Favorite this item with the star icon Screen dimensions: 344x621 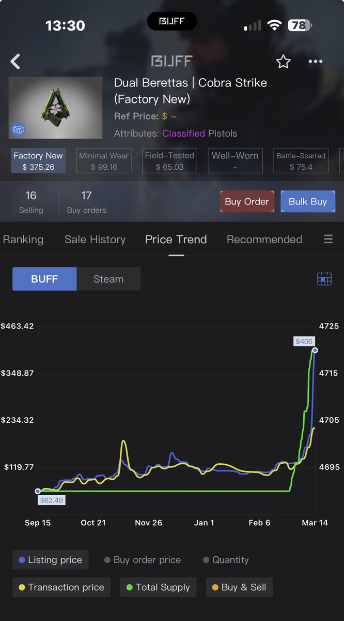click(x=283, y=62)
